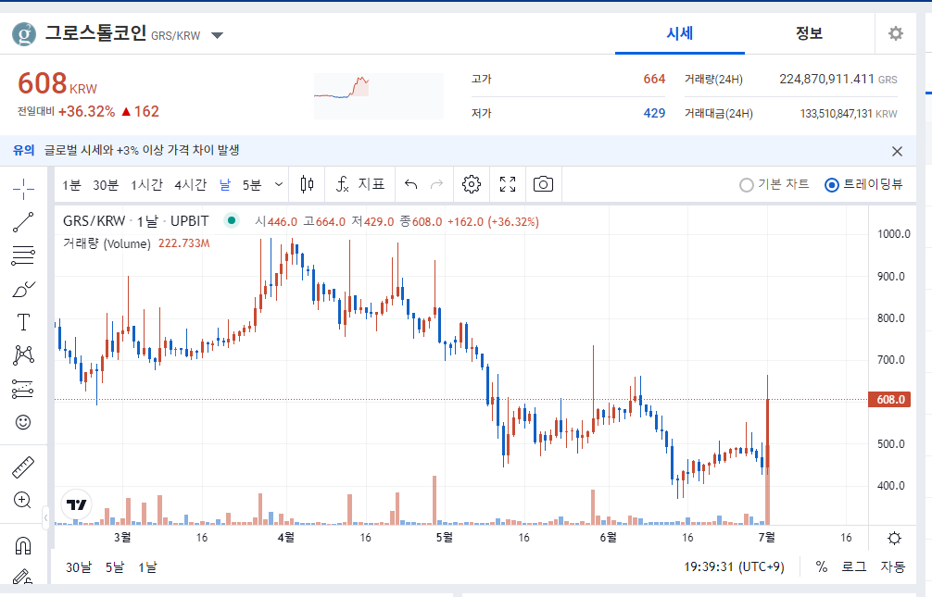Click the GRS/KRW · 1날 · UPBIT chart title
Image resolution: width=932 pixels, height=597 pixels.
(136, 221)
